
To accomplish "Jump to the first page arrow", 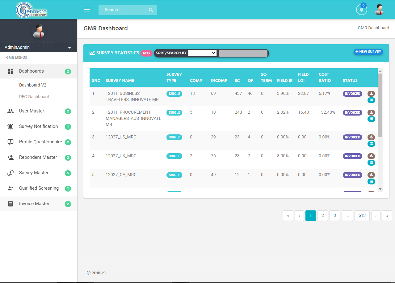I will [288, 216].
